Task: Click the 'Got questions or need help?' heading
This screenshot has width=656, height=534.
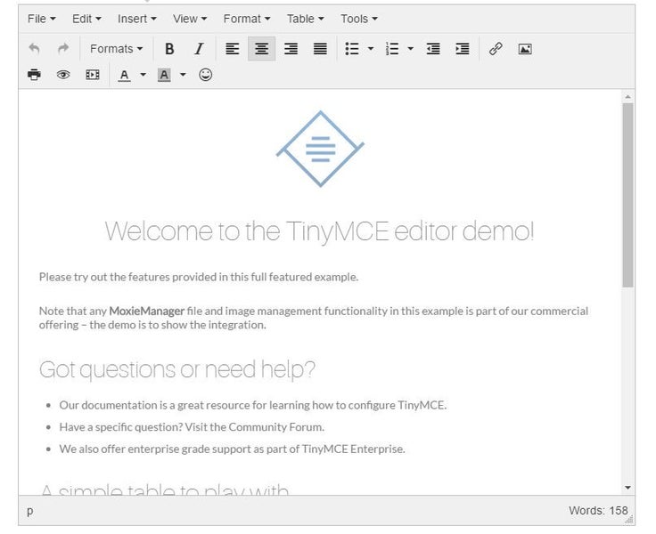Action: pyautogui.click(x=177, y=369)
